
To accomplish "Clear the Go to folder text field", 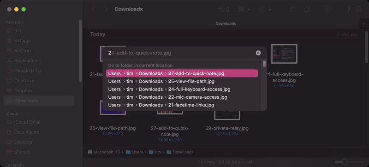I will coord(258,53).
